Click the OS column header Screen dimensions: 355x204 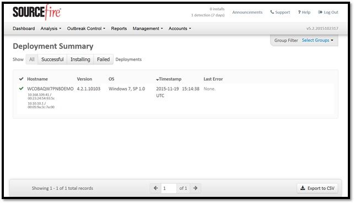point(111,79)
